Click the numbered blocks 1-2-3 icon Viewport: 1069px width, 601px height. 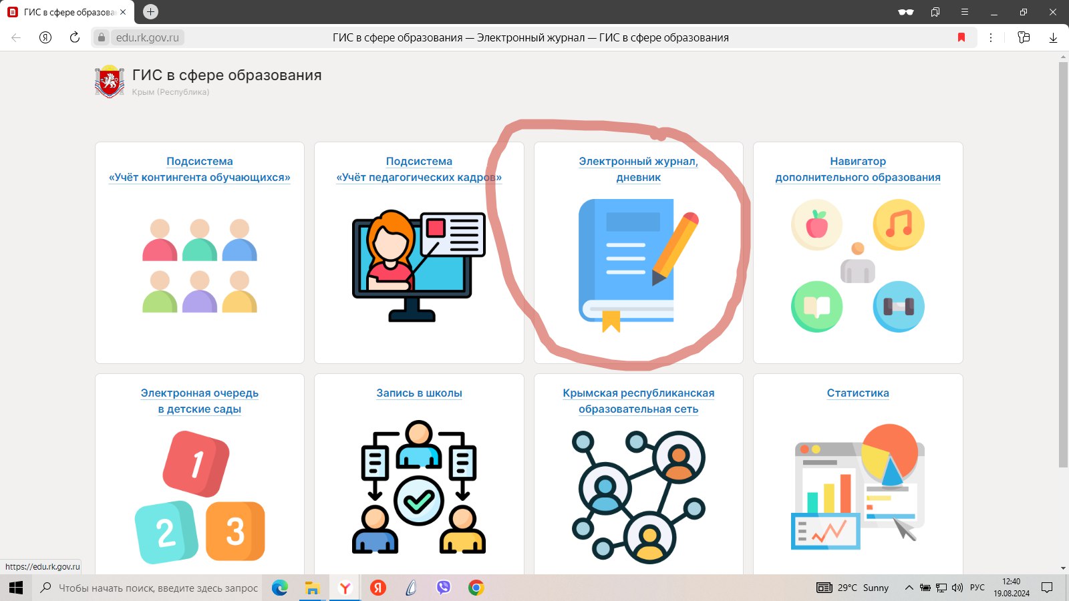[x=200, y=497]
